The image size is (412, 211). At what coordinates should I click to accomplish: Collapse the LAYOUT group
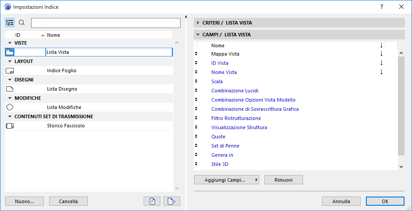click(10, 61)
